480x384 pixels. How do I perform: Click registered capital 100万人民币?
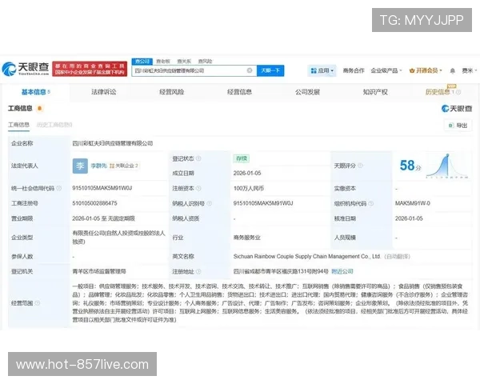(x=249, y=188)
